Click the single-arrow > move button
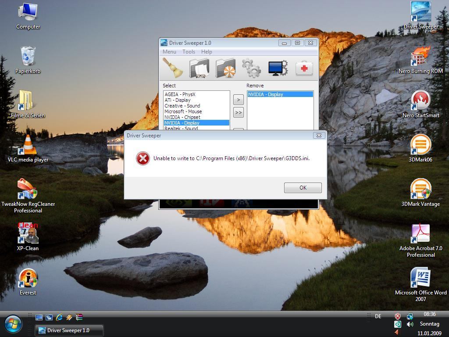Screen dimensions: 449x337 click(x=239, y=100)
